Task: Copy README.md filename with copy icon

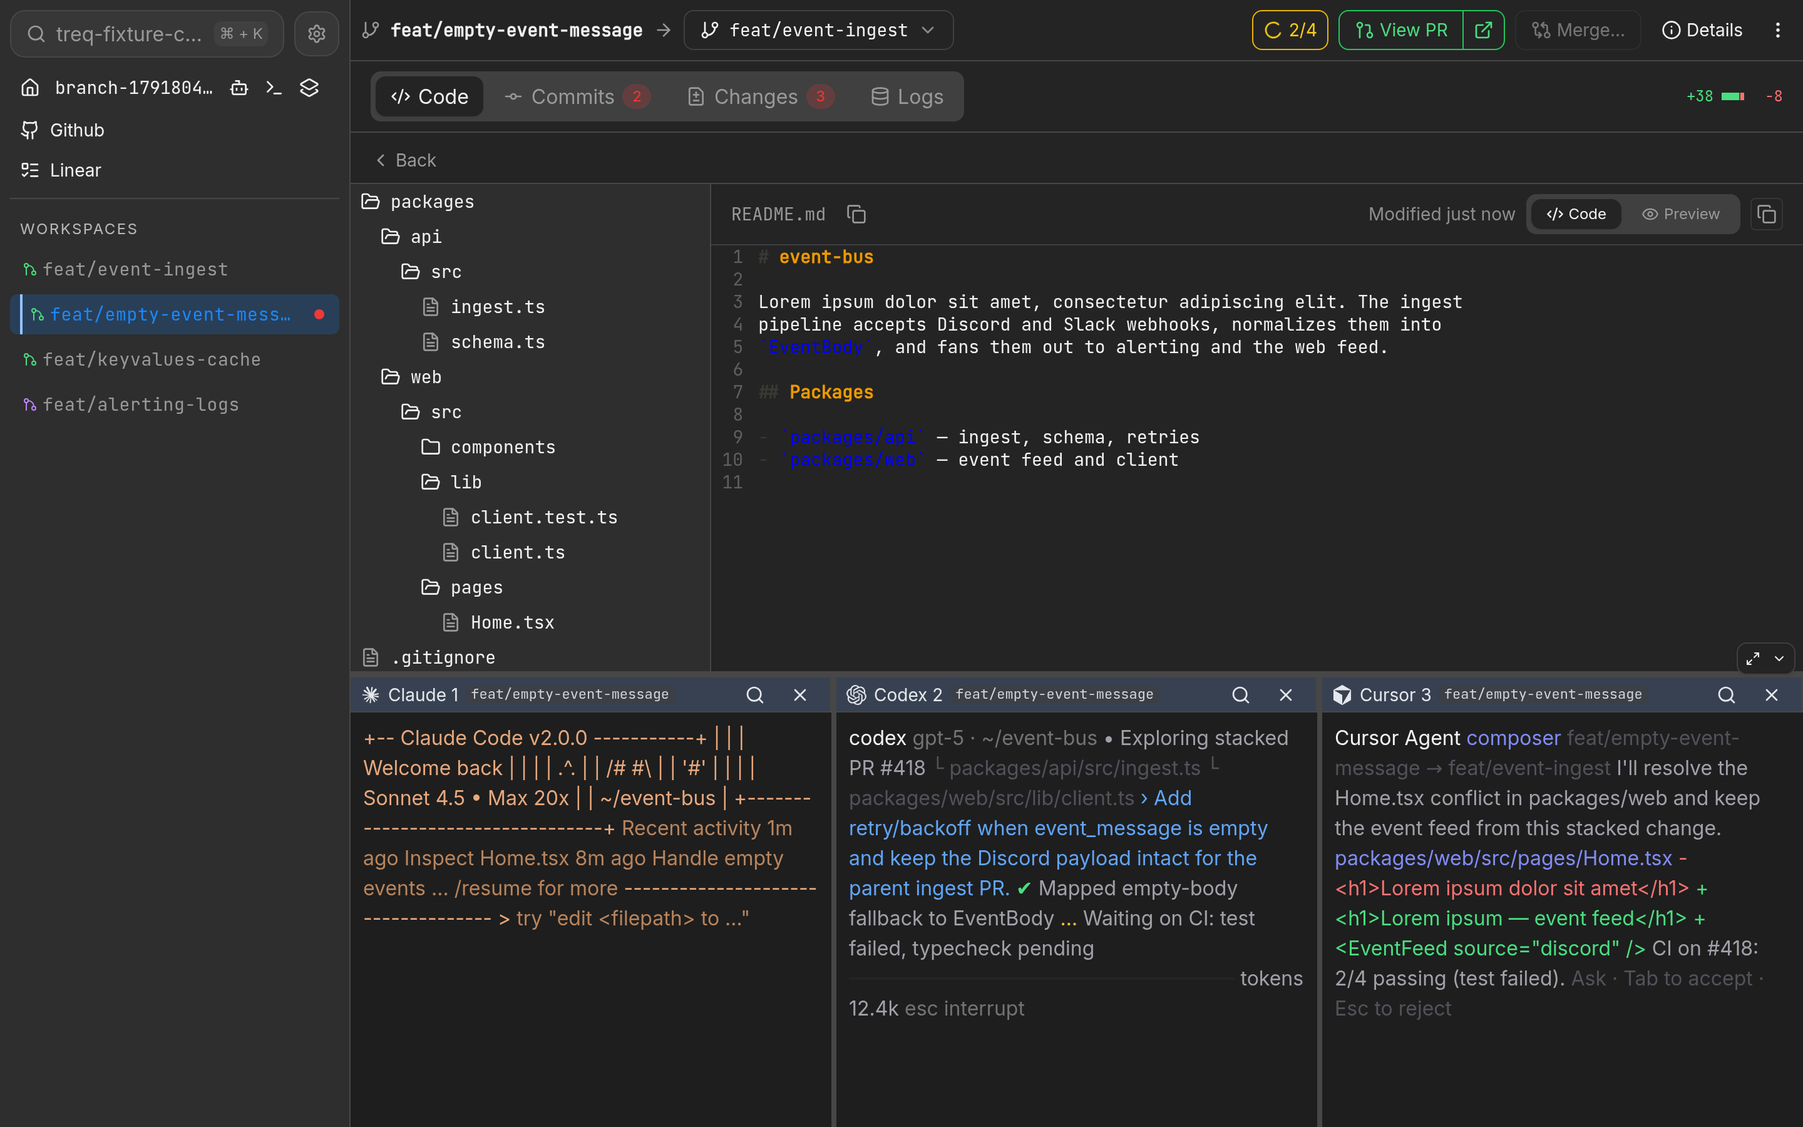Action: [x=856, y=215]
